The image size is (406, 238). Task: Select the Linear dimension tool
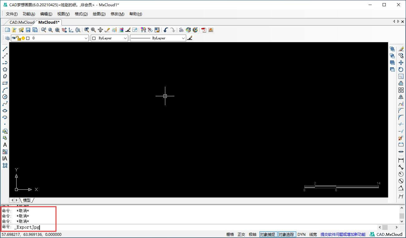tap(401, 160)
